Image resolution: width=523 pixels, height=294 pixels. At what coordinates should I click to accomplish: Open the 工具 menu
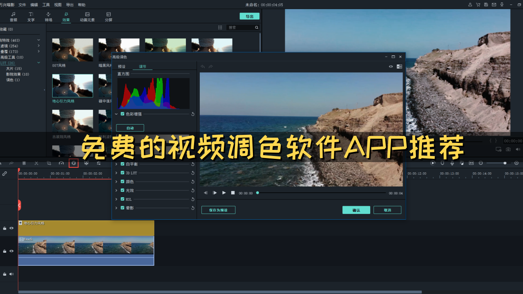(x=46, y=5)
